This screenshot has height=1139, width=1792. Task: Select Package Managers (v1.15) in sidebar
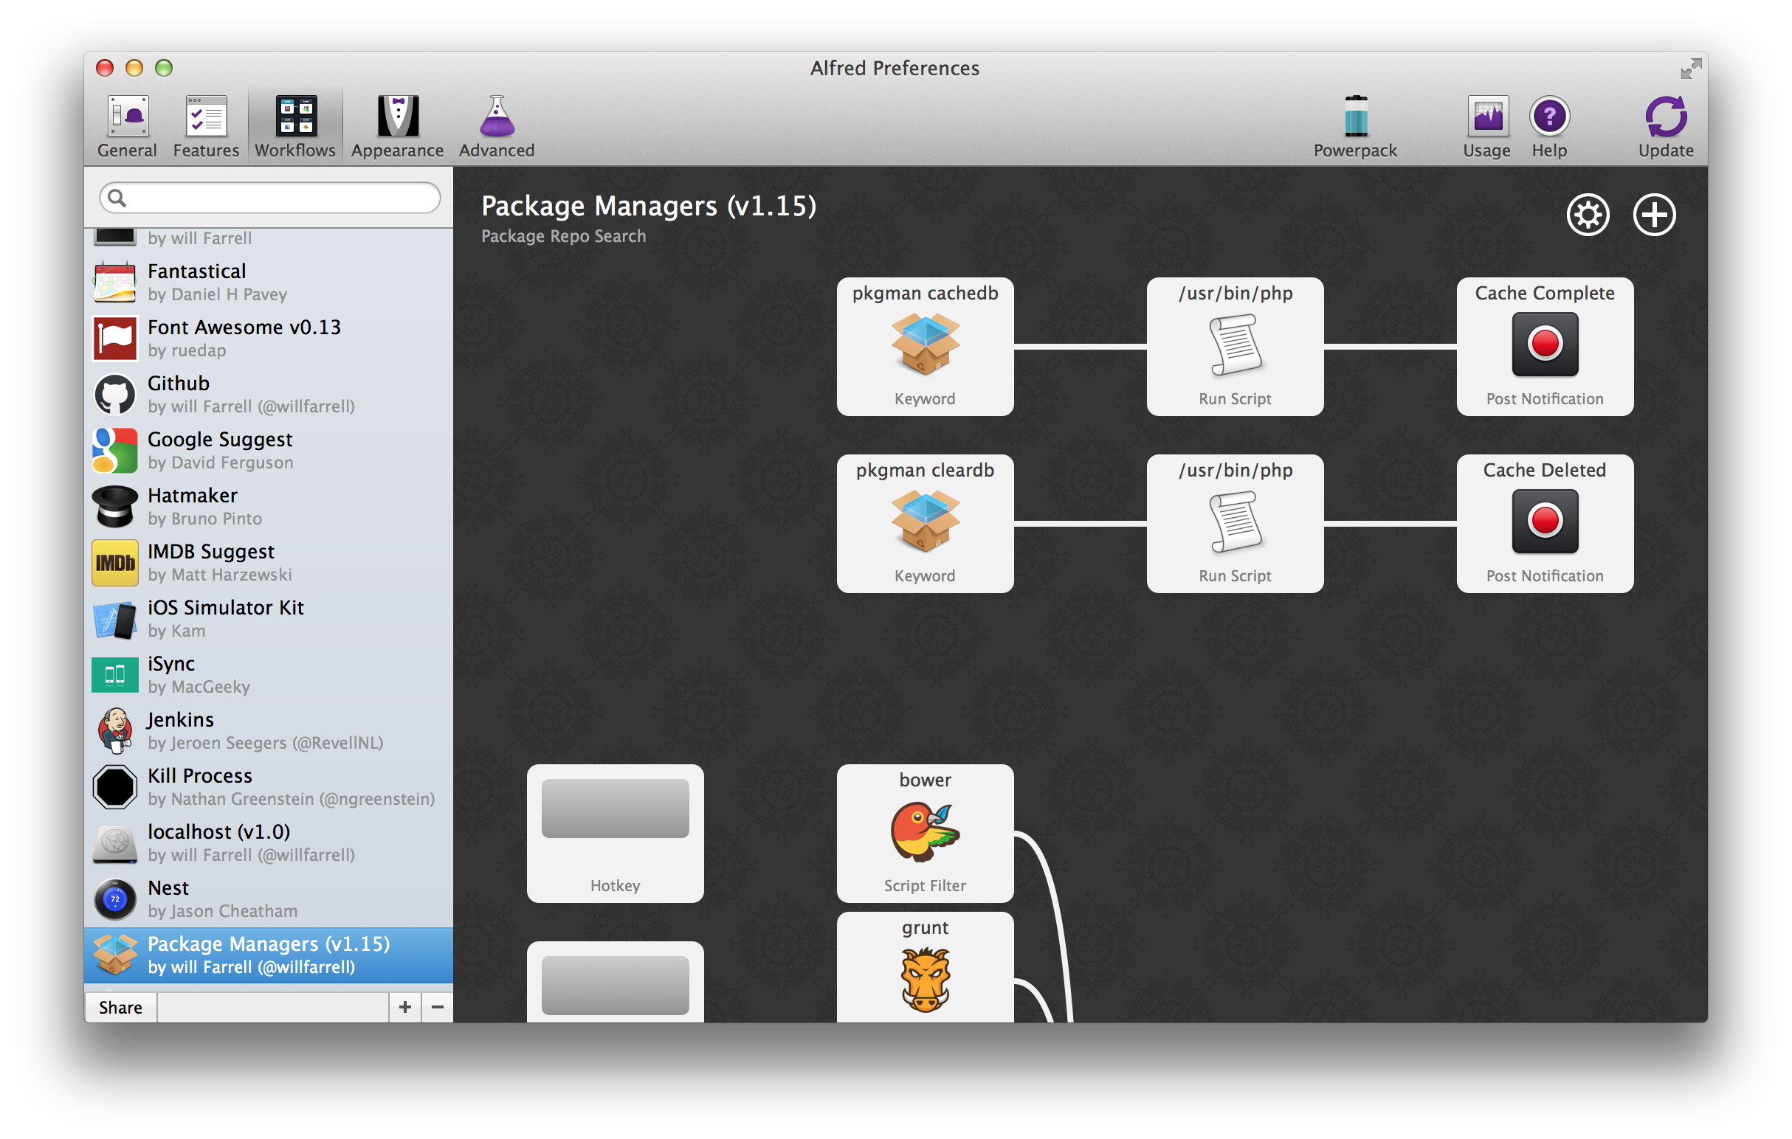269,955
